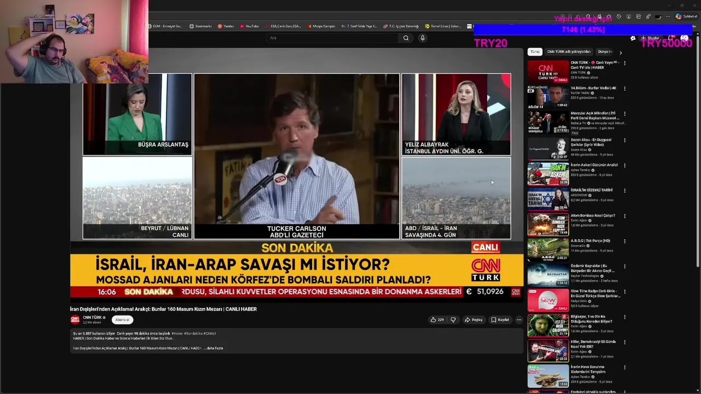Click the 'SinemaGo' channel name

click(x=578, y=246)
